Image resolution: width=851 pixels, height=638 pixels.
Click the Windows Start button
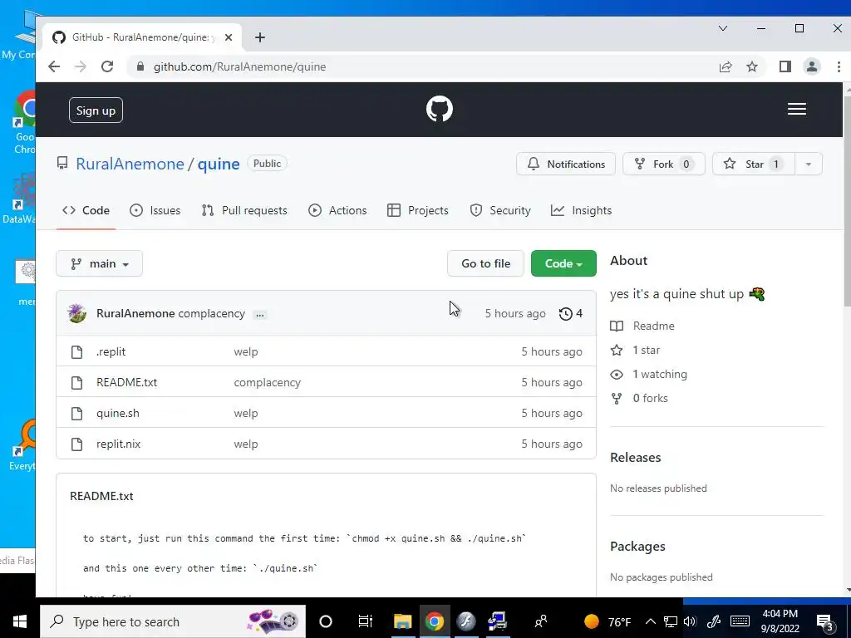(20, 621)
